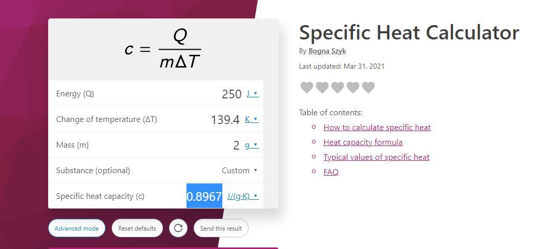Viewport: 541px width, 249px height.
Task: Rate with the first heart icon
Action: (x=306, y=88)
